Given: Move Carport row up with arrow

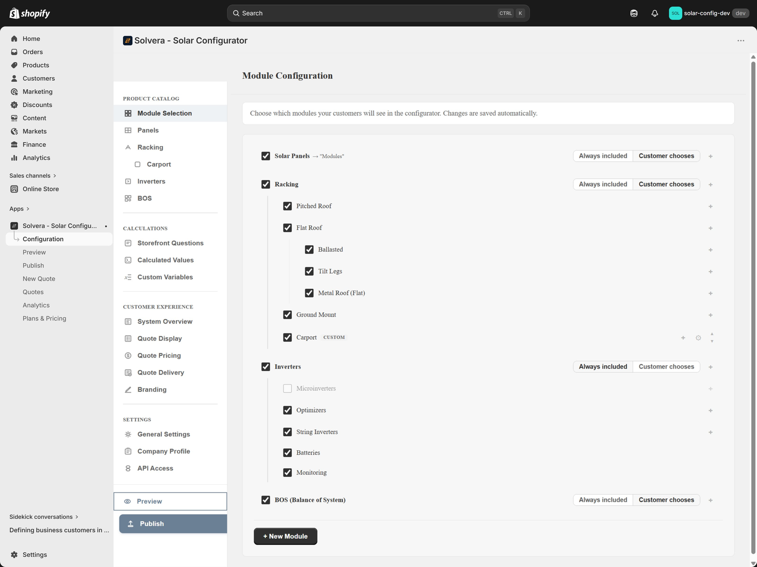Looking at the screenshot, I should [x=712, y=334].
